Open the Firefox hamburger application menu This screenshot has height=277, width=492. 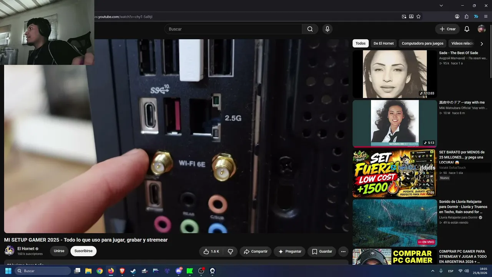click(485, 17)
